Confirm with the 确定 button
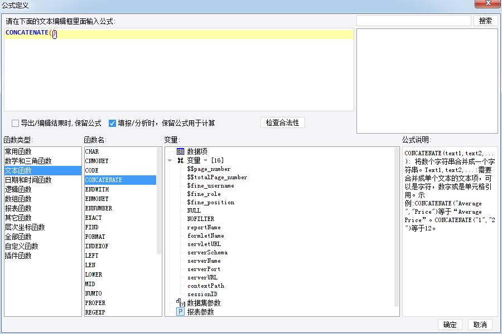 [450, 325]
